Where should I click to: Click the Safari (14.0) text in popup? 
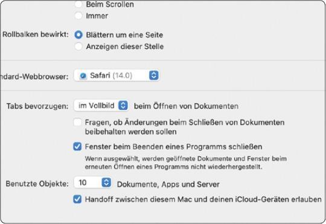point(111,75)
